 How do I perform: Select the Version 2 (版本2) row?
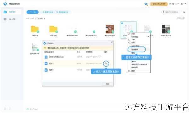pos(78,63)
